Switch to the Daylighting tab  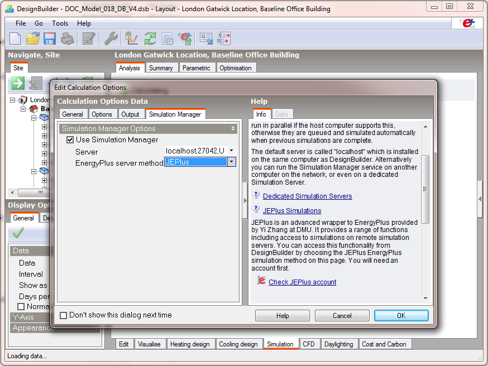click(x=338, y=344)
